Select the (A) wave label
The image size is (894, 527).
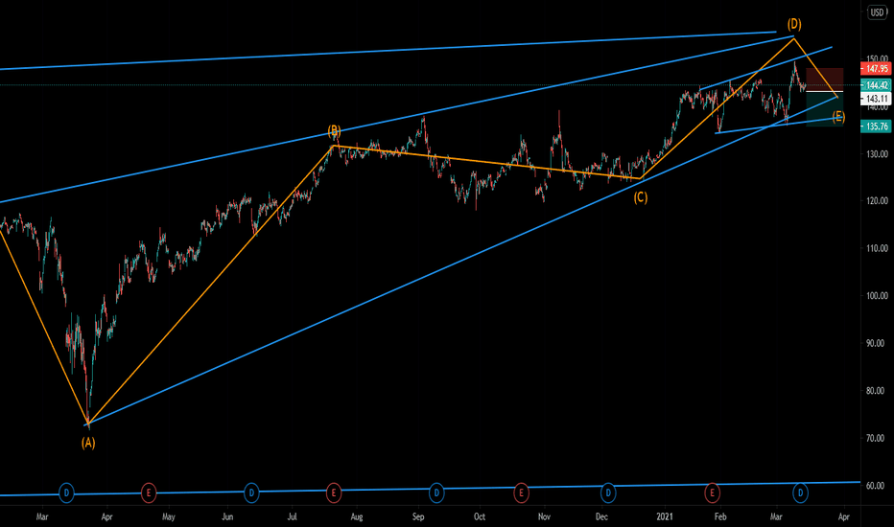click(x=88, y=443)
